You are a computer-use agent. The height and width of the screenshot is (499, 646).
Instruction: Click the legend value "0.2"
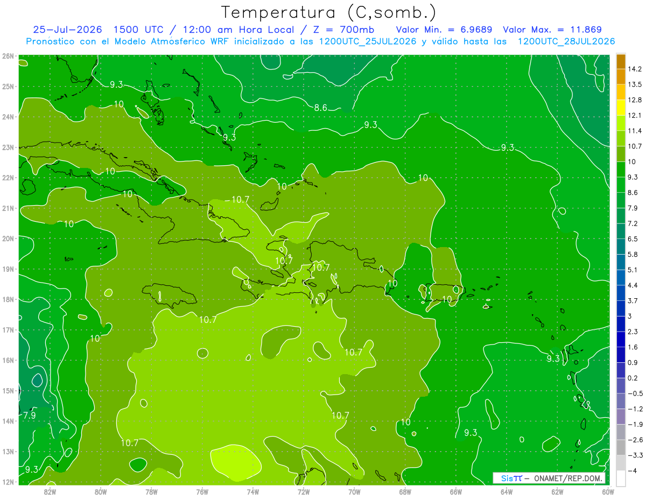click(x=633, y=378)
